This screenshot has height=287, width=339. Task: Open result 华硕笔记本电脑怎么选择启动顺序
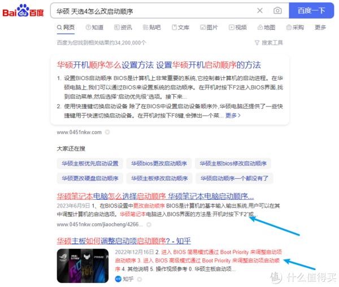pyautogui.click(x=155, y=196)
